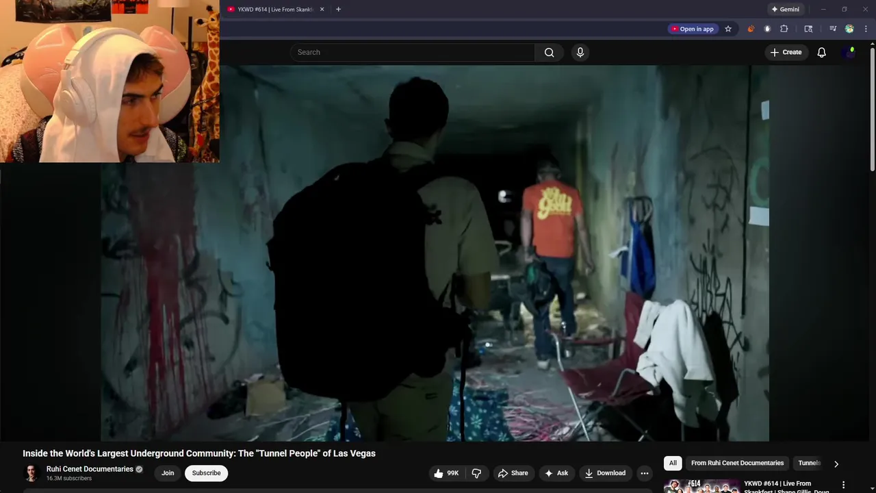Share the Tunnel People video
876x493 pixels.
[x=513, y=473]
